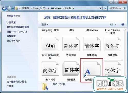Close the Fonts window

[x=123, y=2]
